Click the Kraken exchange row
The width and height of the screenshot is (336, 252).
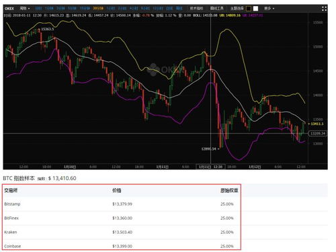click(122, 232)
